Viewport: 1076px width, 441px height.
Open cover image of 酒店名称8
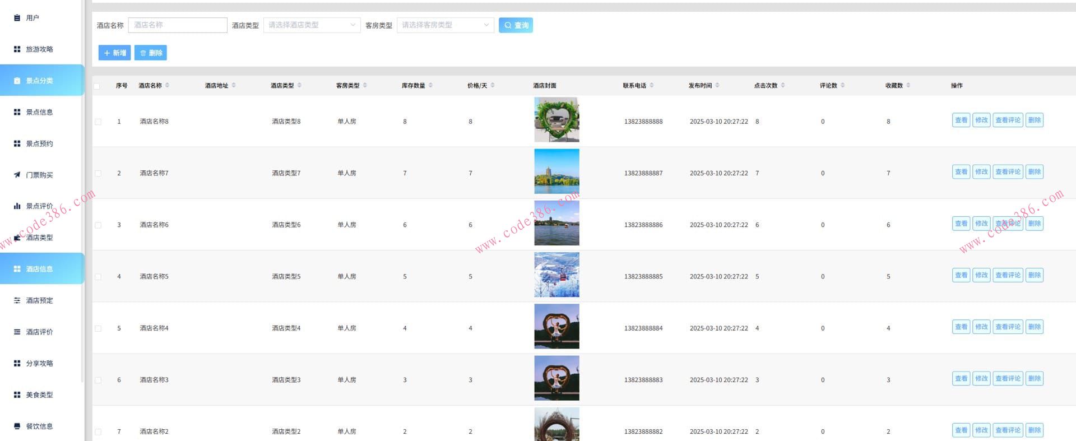(556, 120)
